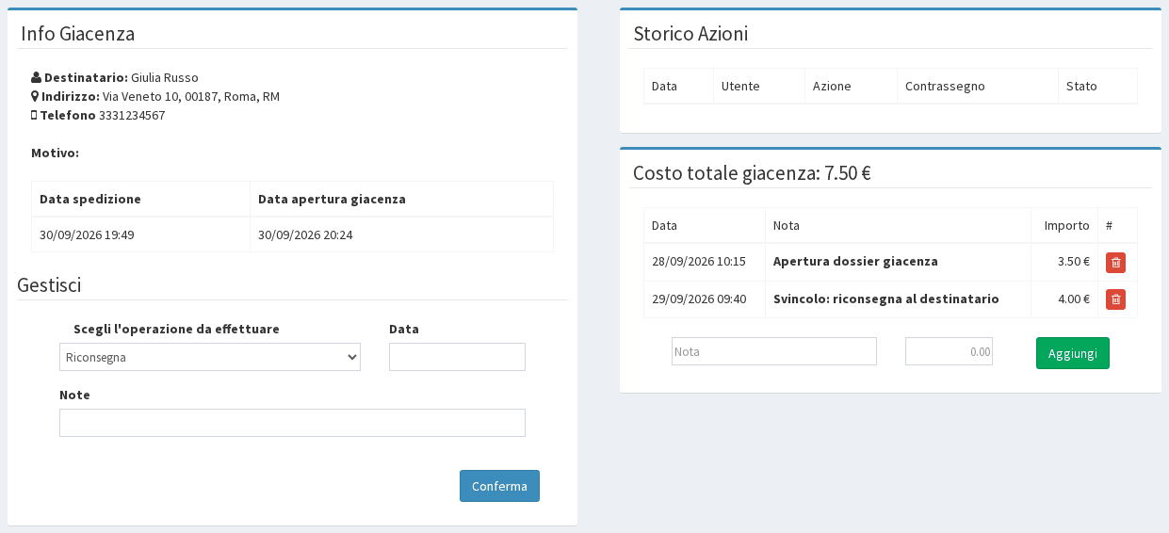
Task: Focus the Nota field for new cost
Action: coord(774,351)
